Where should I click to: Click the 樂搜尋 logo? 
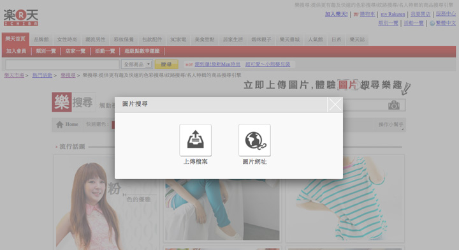[x=73, y=102]
